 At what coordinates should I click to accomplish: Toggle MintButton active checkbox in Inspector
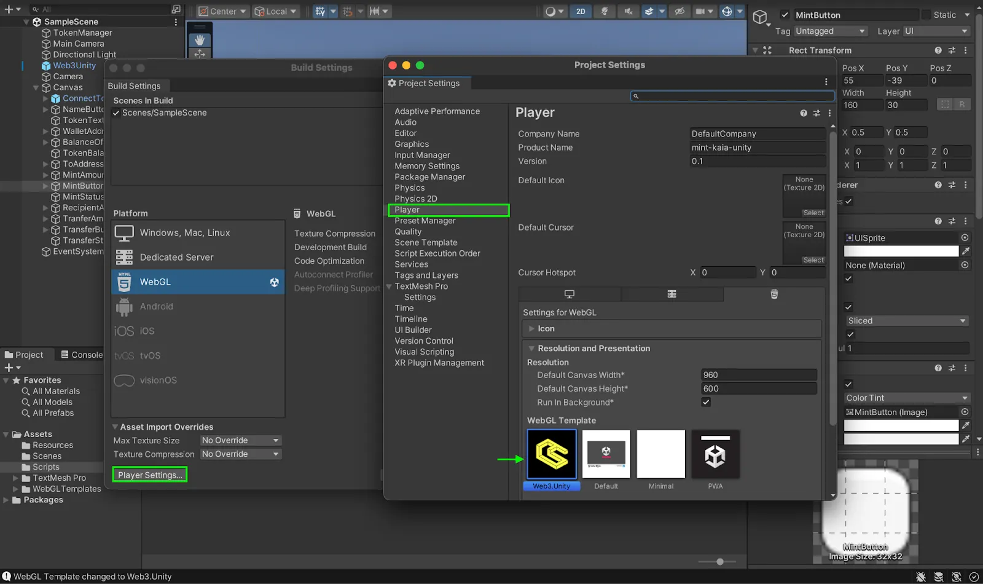[x=785, y=15]
